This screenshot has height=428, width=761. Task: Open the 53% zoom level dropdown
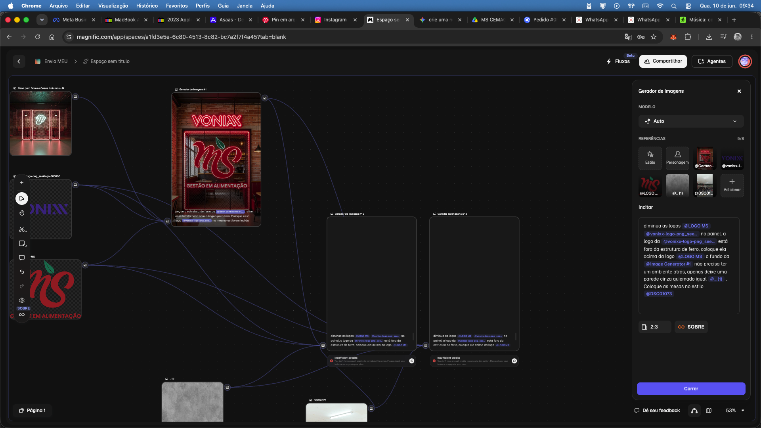[x=735, y=411]
